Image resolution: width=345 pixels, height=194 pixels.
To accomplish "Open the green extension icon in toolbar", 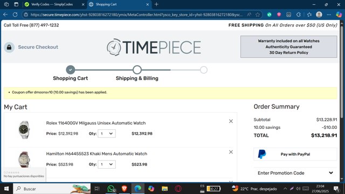I will (x=269, y=15).
